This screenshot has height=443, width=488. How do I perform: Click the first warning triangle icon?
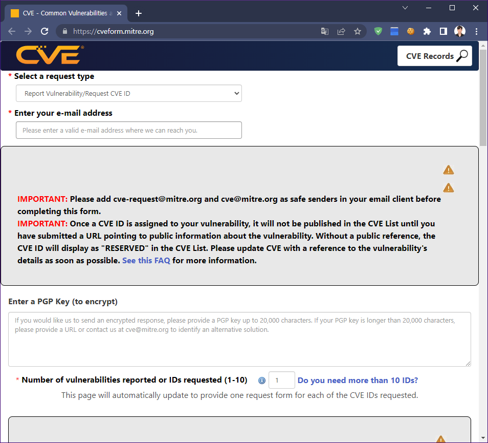click(448, 170)
